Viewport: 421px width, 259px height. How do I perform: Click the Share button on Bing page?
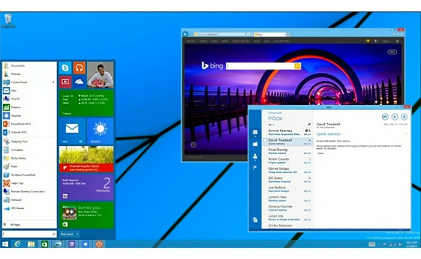[x=392, y=52]
